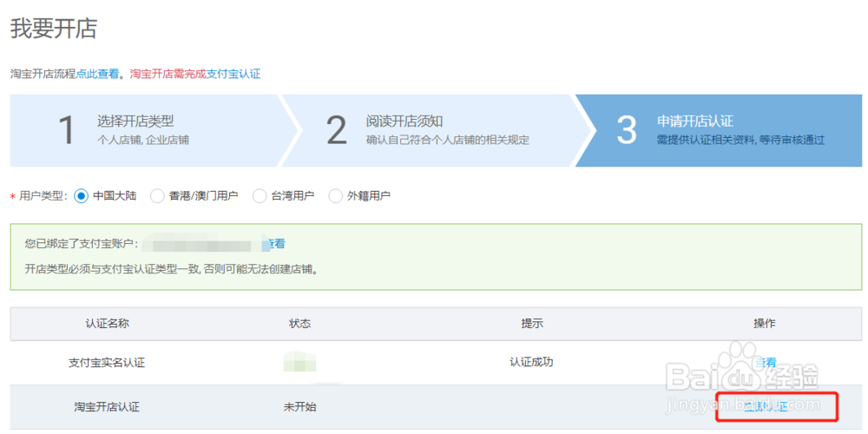Click the 开店类型必须与支付宝认证类型一致 notice
Screen dimensions: 868x434
tap(174, 270)
